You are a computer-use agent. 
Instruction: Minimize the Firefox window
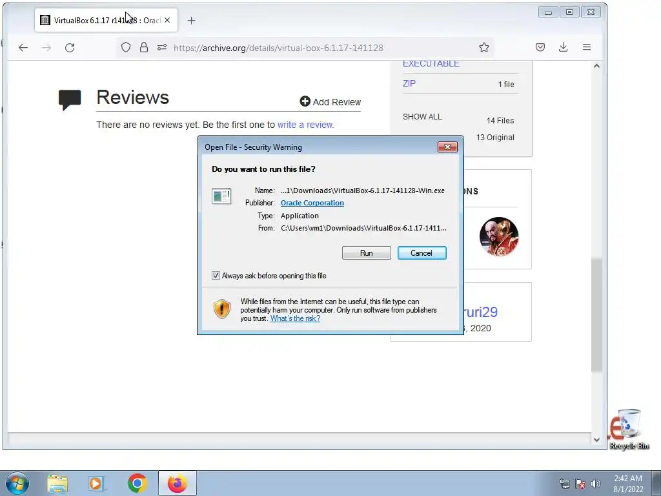click(548, 12)
